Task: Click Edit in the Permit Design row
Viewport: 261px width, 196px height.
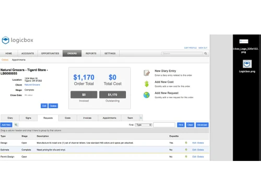Action: point(194,157)
